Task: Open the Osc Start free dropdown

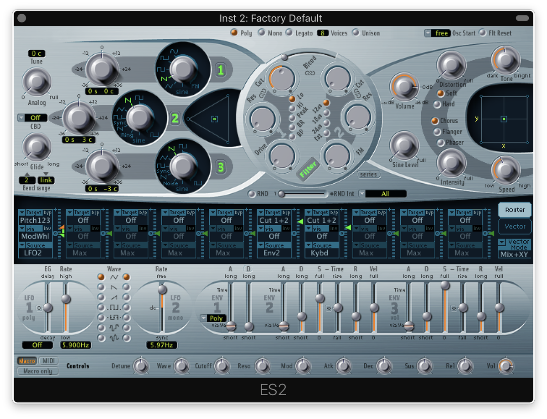Action: pyautogui.click(x=437, y=33)
